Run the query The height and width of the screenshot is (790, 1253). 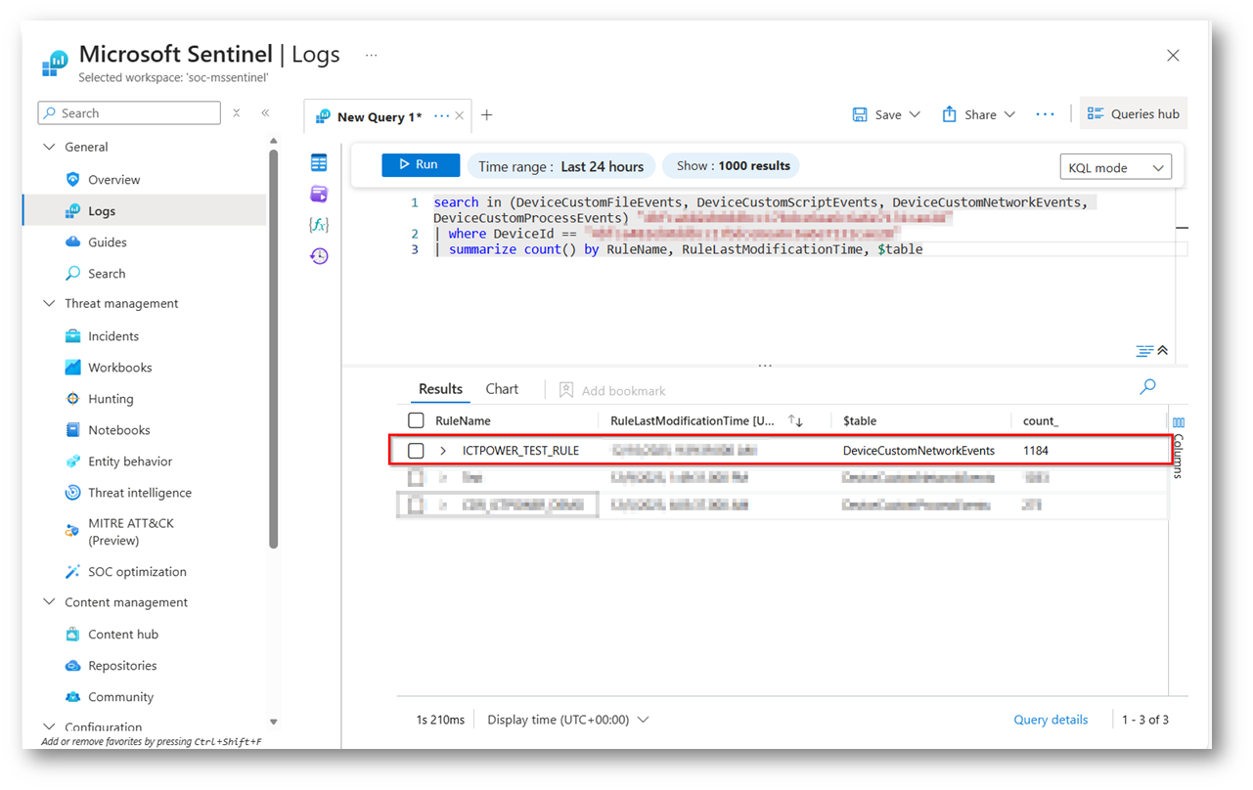(x=420, y=165)
